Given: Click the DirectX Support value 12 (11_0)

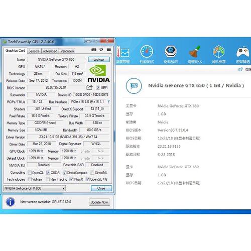Looking at the screenshot, I should coord(97,109).
